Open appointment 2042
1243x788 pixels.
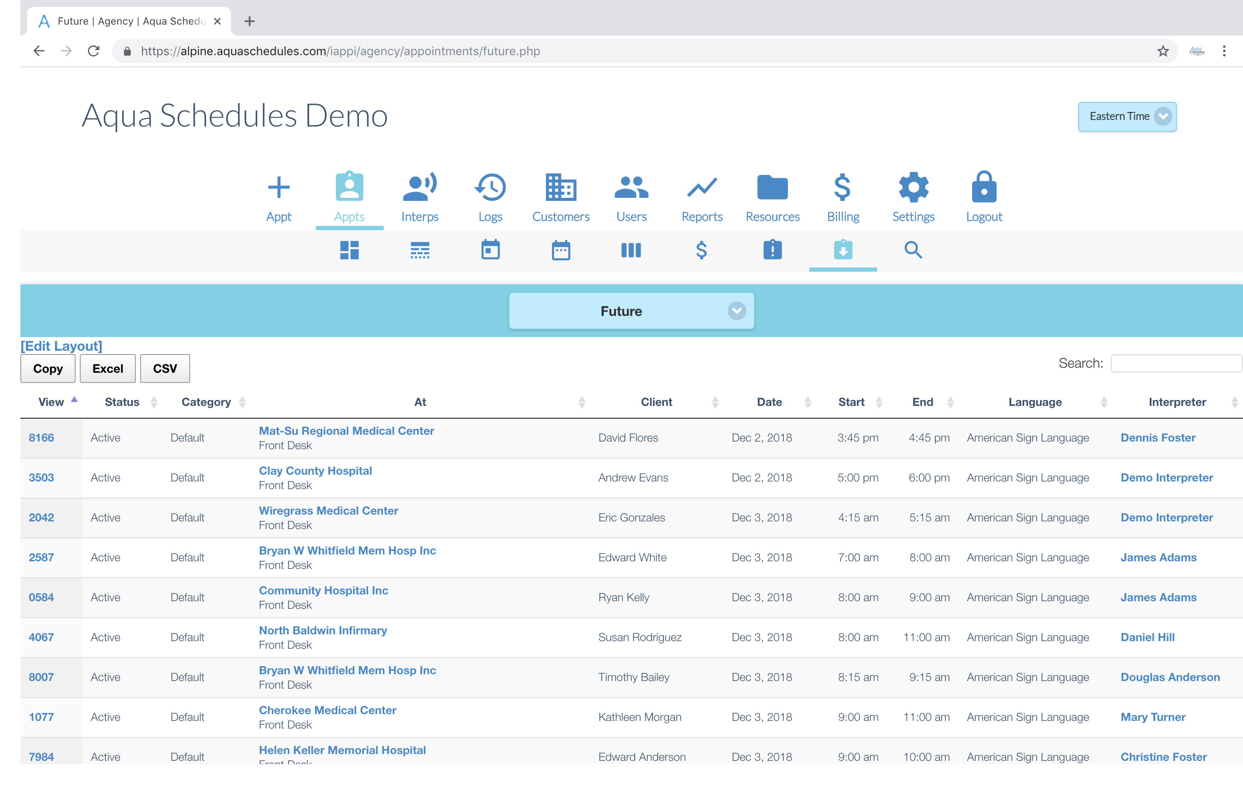[x=41, y=518]
